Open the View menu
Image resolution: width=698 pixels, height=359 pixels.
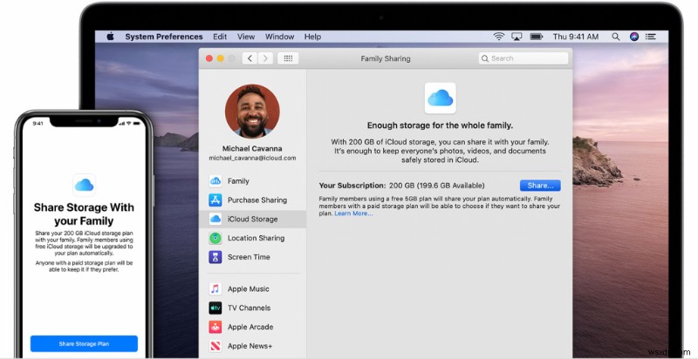pyautogui.click(x=246, y=37)
